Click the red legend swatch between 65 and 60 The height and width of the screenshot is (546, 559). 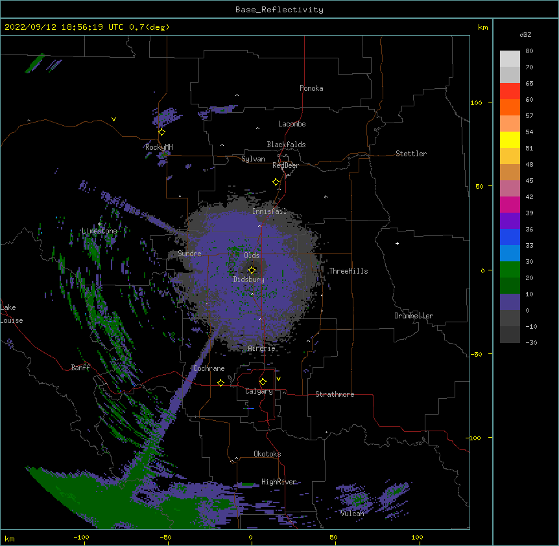510,91
